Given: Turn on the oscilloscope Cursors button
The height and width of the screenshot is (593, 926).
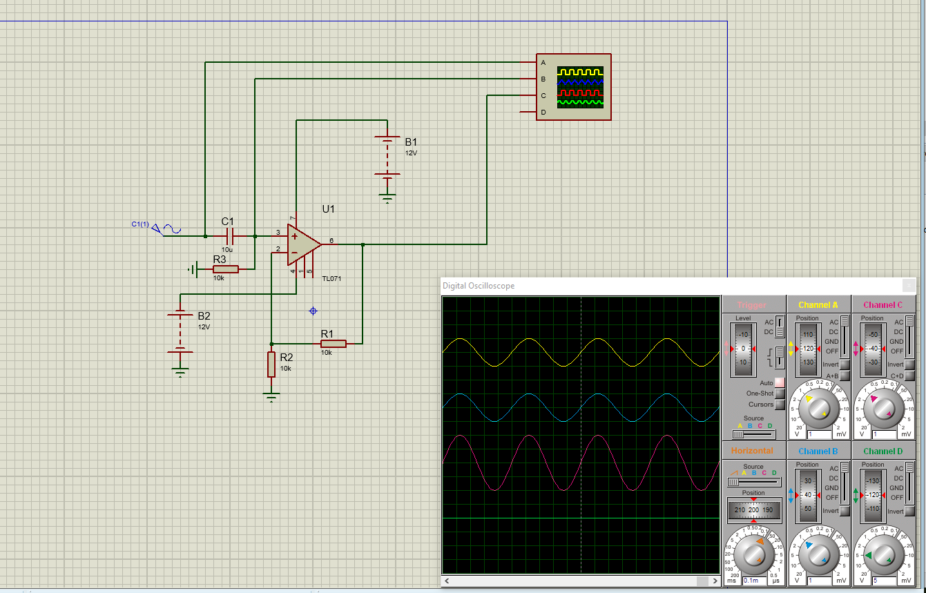Looking at the screenshot, I should coord(780,405).
